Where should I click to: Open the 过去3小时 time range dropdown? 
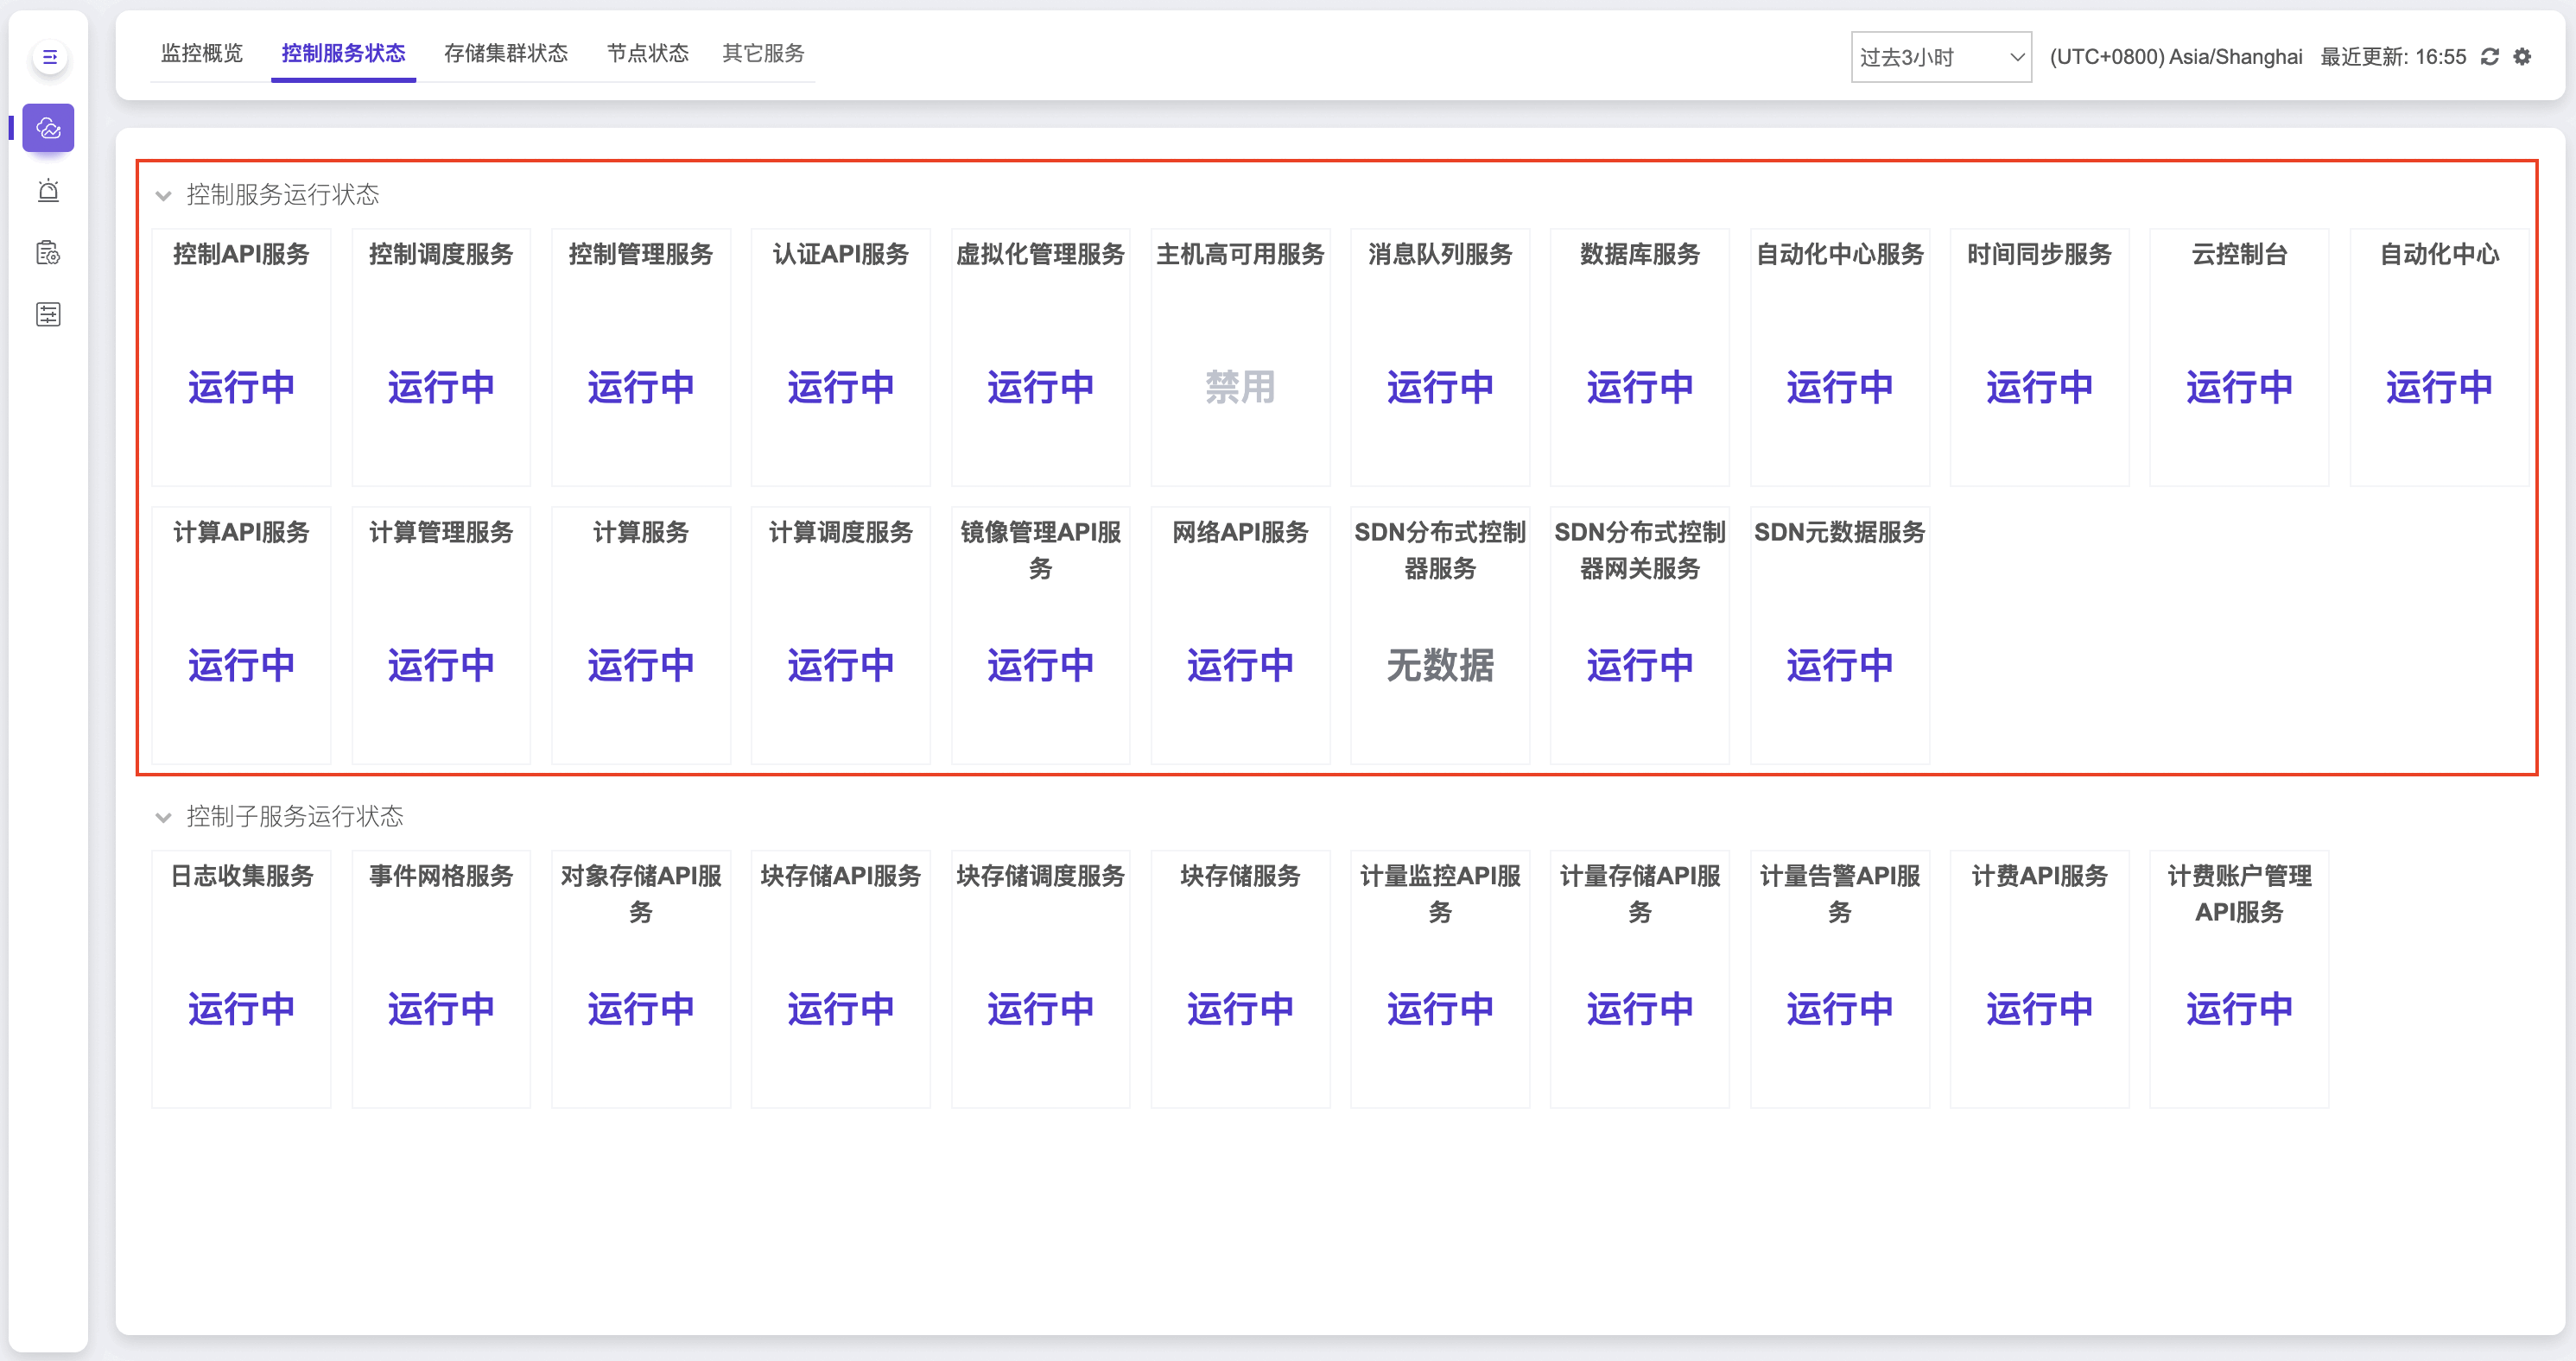pos(1940,57)
